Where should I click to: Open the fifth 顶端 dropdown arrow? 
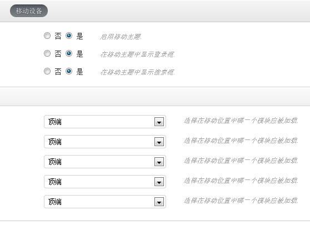click(159, 202)
